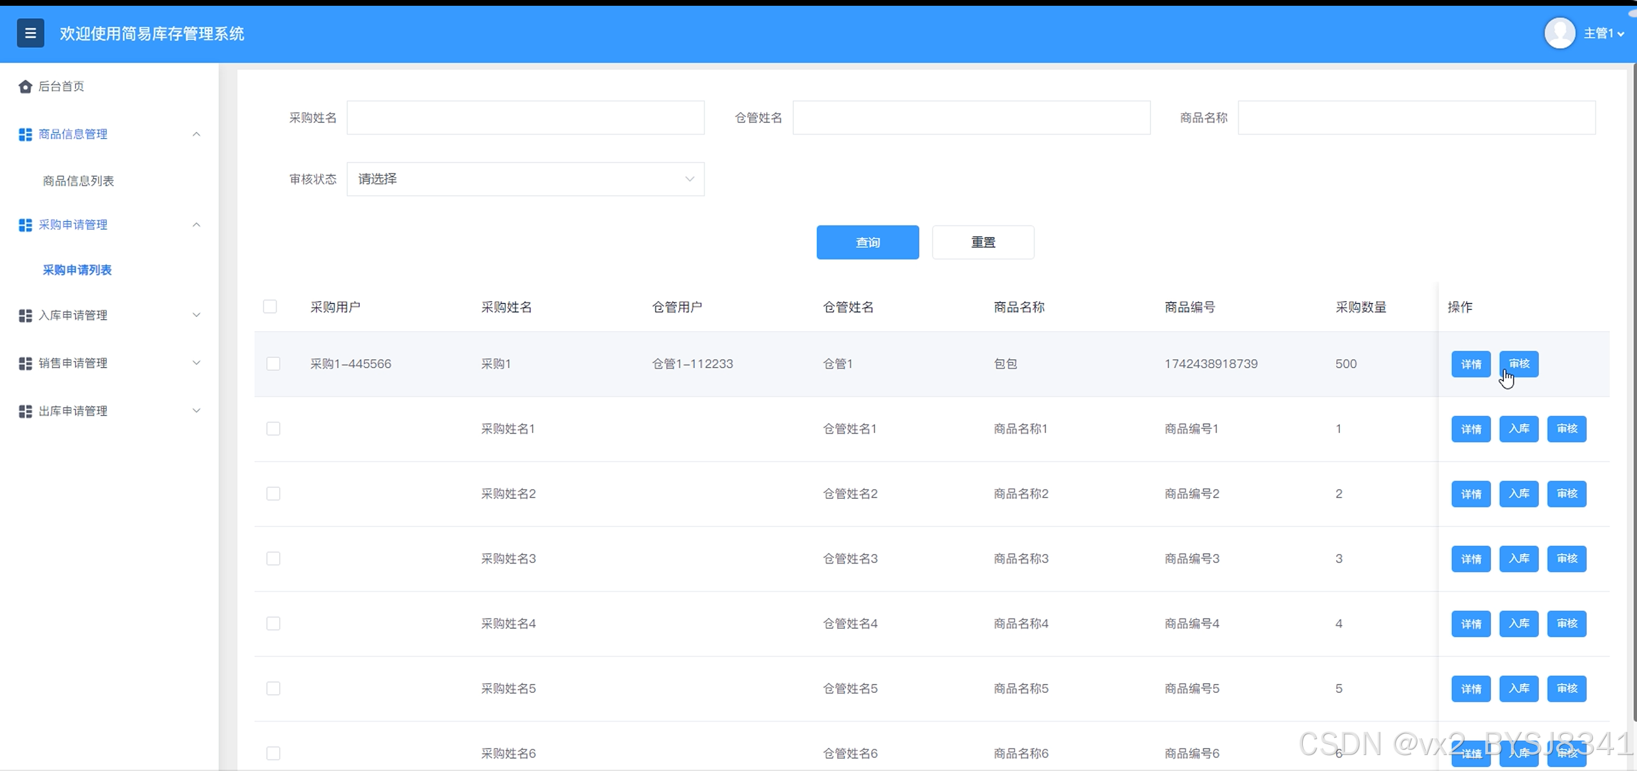The image size is (1637, 771).
Task: Click the grid icon beside 出库申请管理
Action: tap(25, 411)
